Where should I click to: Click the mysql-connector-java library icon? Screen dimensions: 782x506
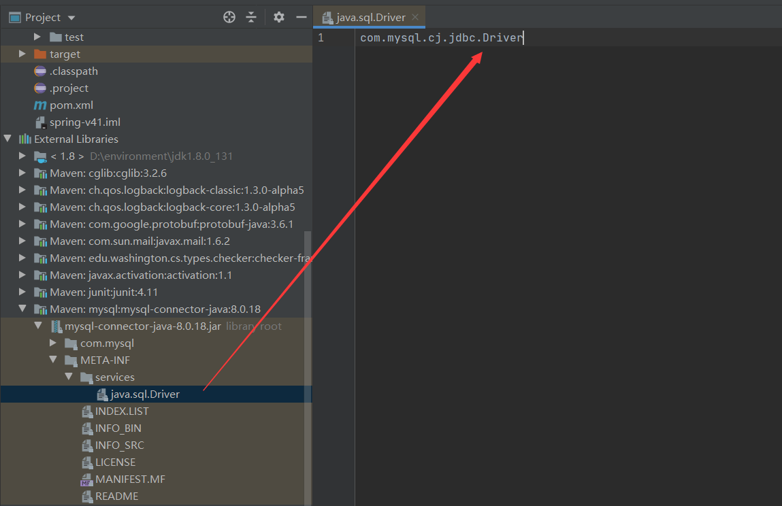pyautogui.click(x=40, y=309)
